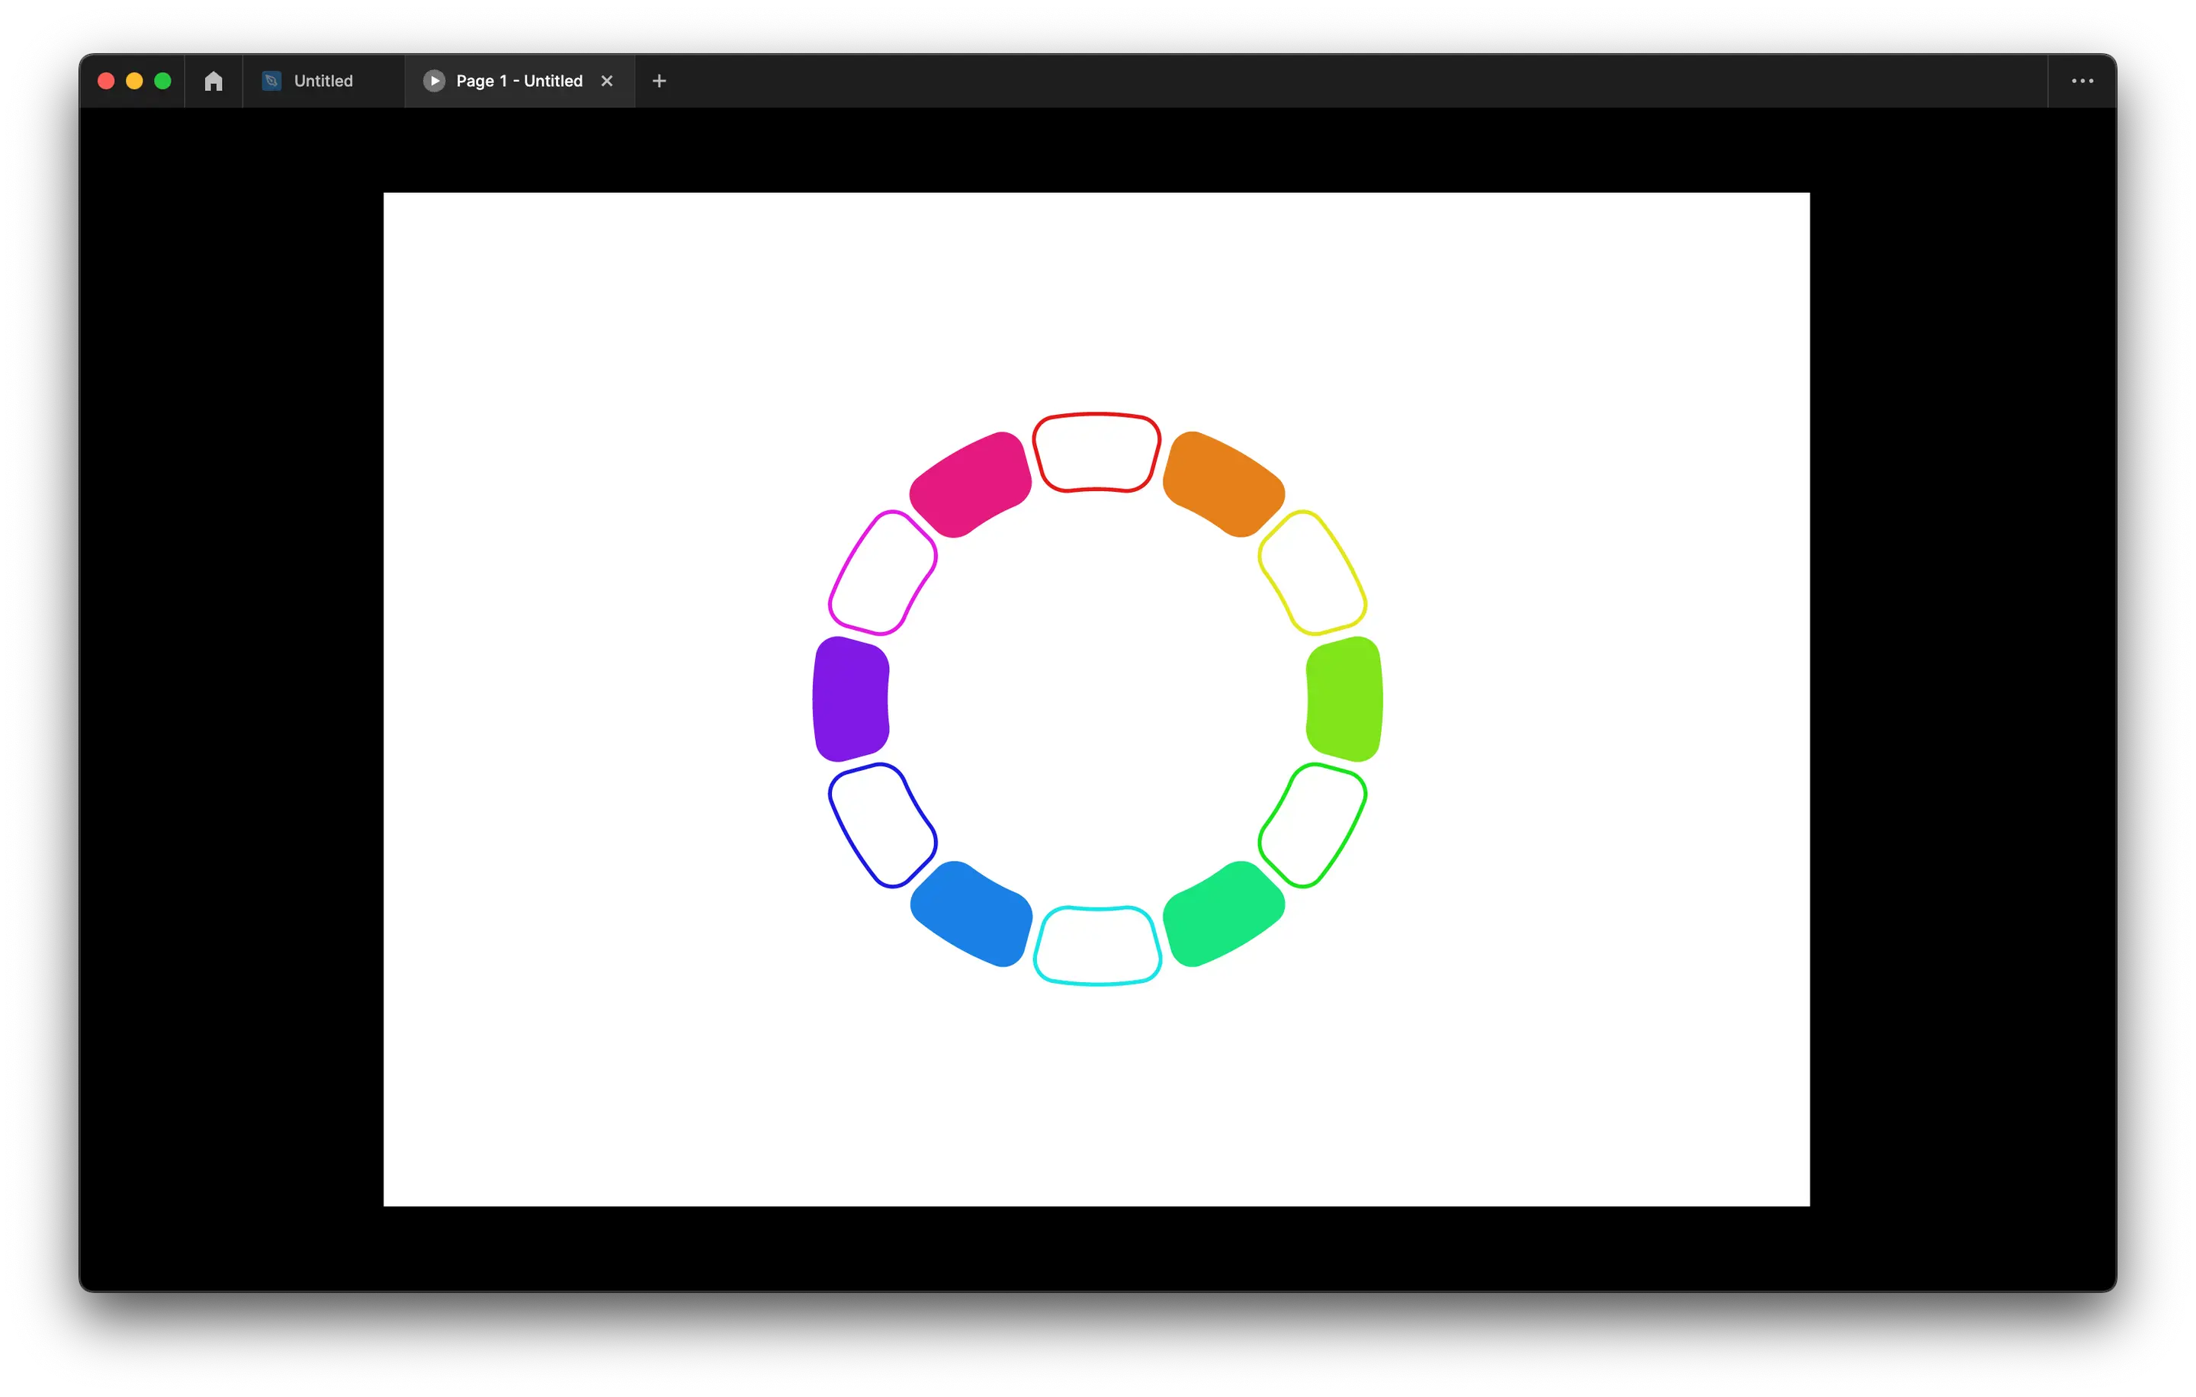
Task: Switch to the Untitled file tab
Action: [323, 81]
